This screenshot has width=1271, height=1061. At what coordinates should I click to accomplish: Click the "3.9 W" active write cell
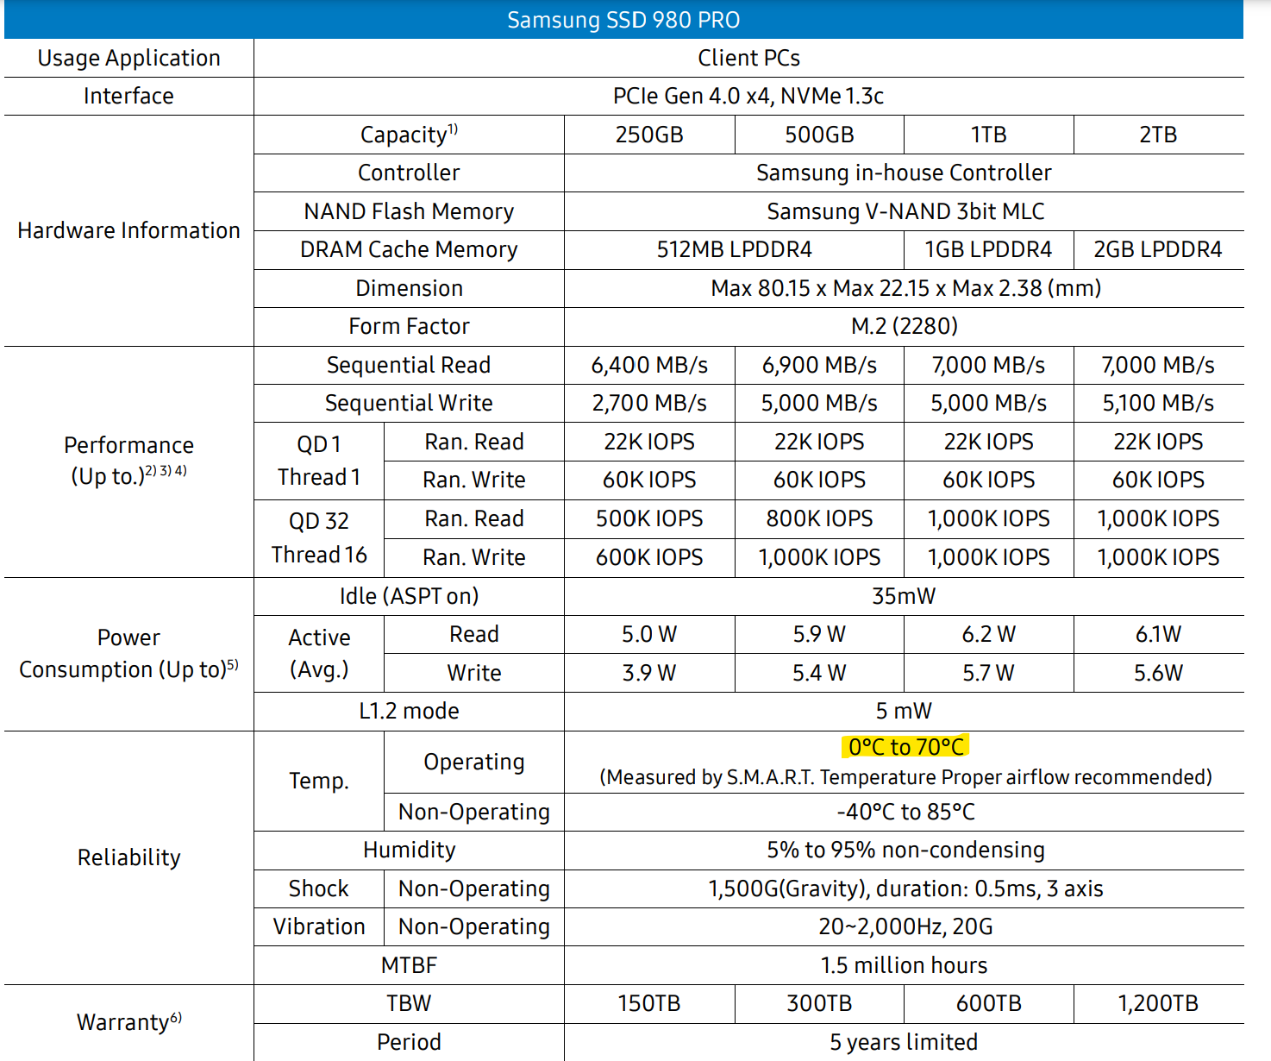point(649,673)
